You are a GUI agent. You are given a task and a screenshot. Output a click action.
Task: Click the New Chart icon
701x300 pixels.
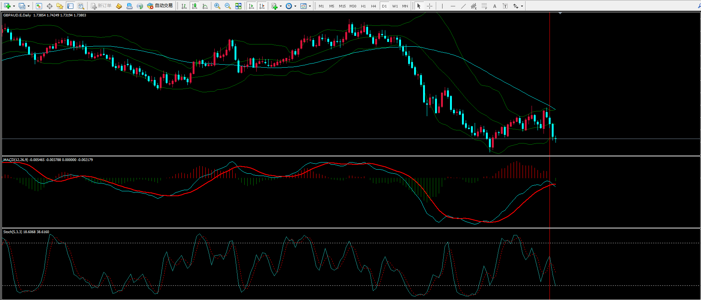(x=7, y=6)
